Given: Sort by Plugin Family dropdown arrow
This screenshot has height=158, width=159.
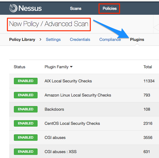Looking at the screenshot, I should (x=71, y=67).
